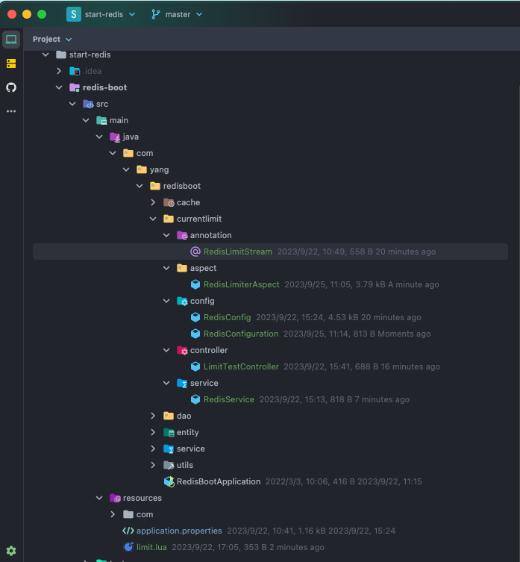Open the Project view selector dropdown

[x=52, y=39]
